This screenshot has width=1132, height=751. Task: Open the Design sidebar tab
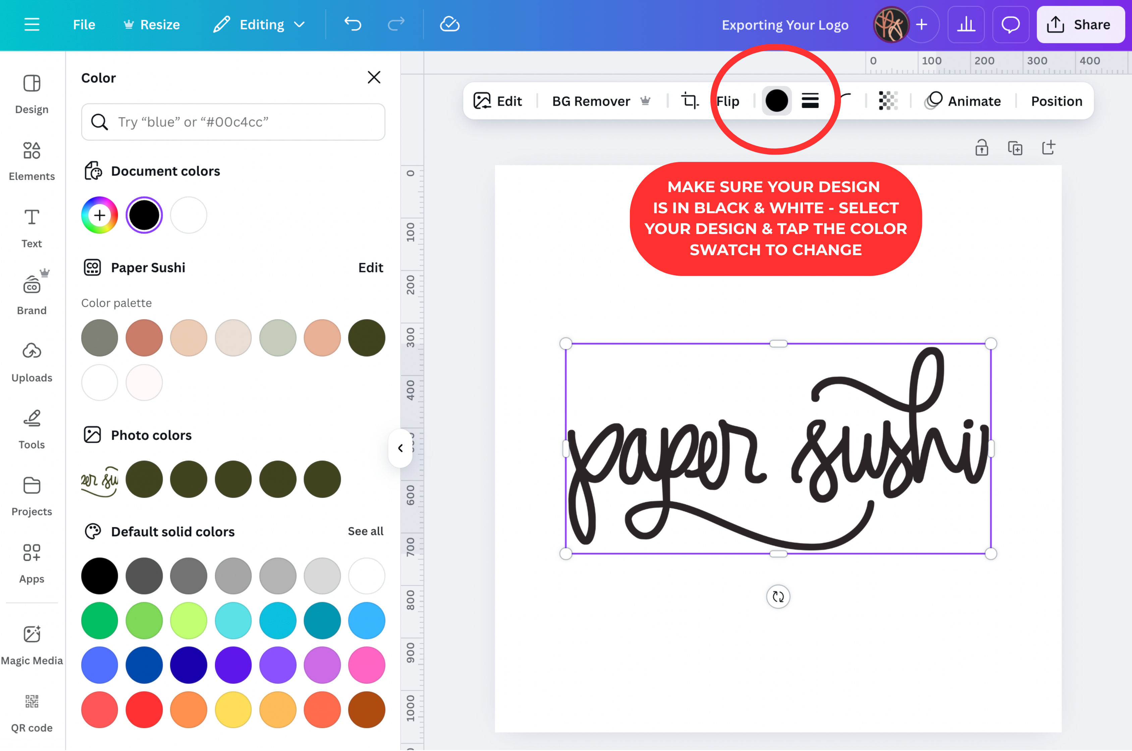(x=32, y=94)
